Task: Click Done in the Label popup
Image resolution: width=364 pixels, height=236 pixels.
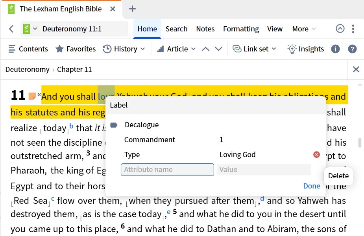Action: (312, 186)
